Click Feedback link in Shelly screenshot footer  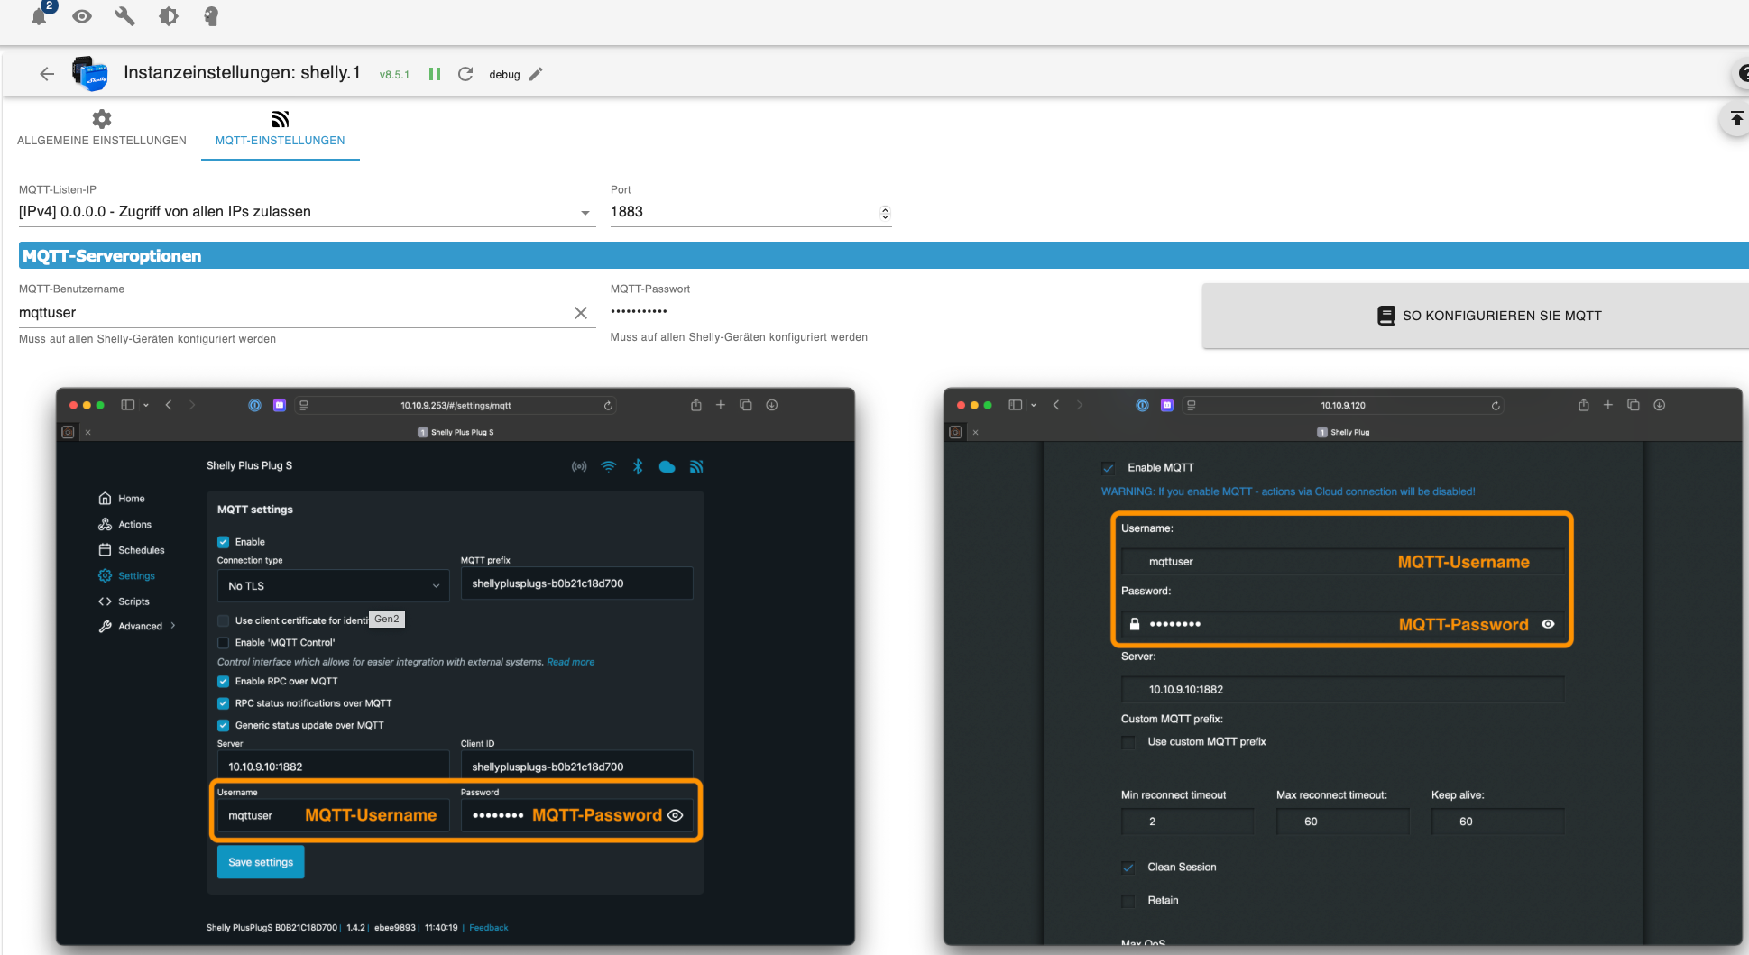(488, 928)
